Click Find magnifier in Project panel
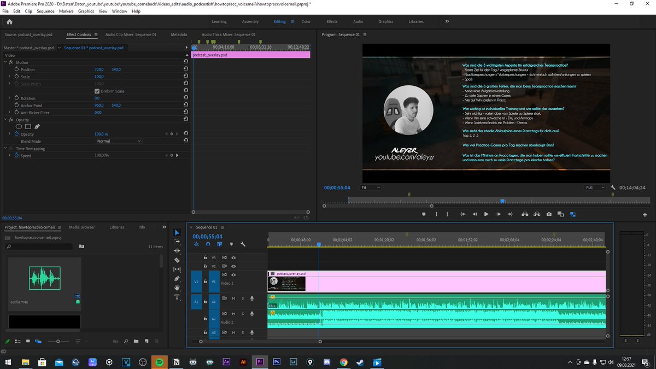This screenshot has width=656, height=369. [126, 341]
